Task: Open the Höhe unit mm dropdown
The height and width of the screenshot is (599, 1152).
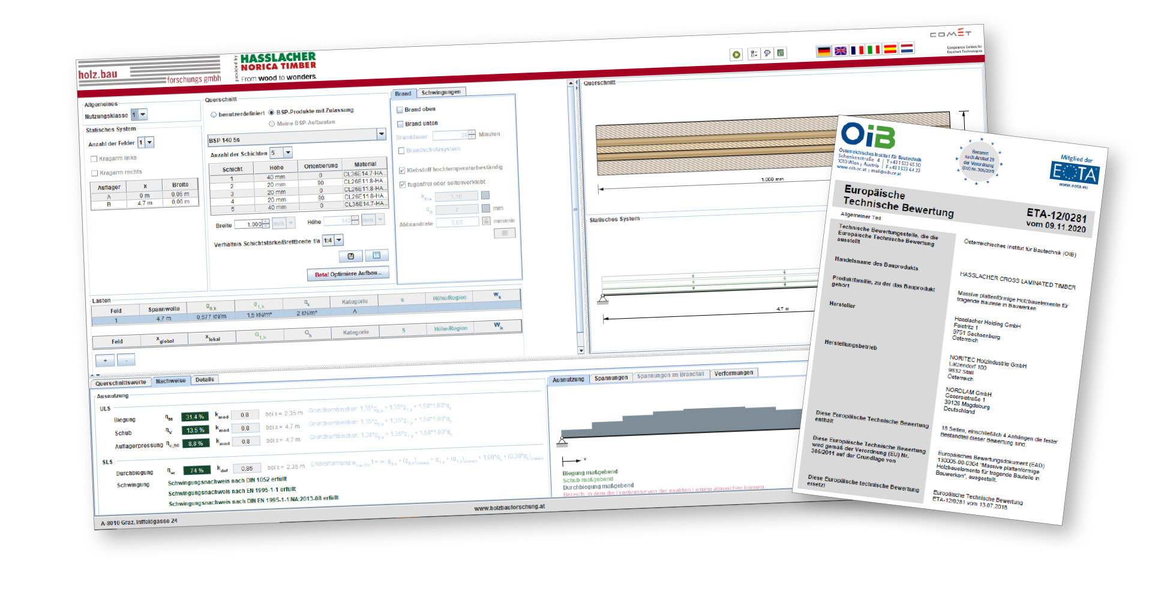Action: click(x=372, y=220)
